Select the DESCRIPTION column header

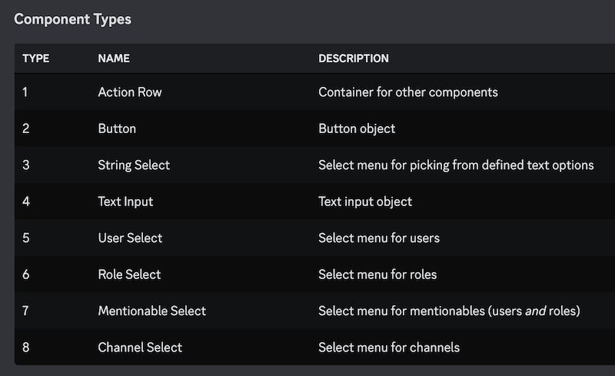(354, 58)
